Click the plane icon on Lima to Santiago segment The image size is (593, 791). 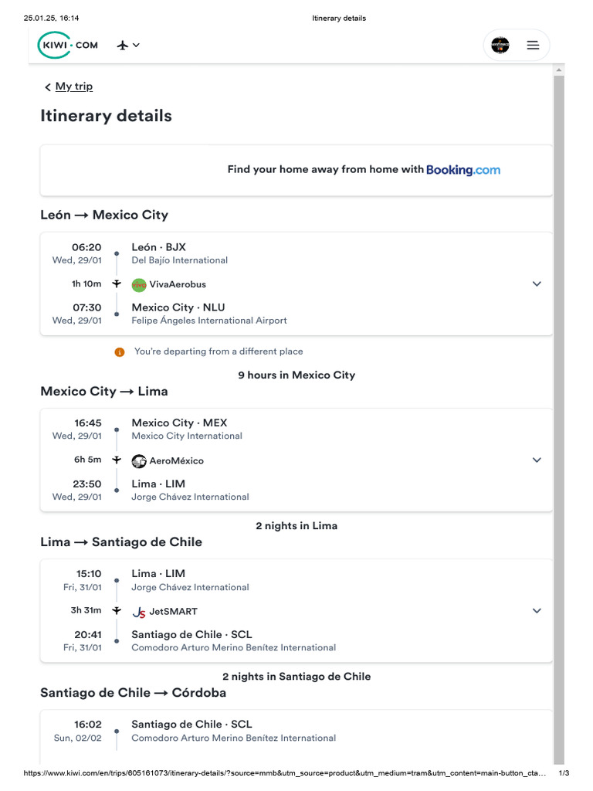coord(117,611)
